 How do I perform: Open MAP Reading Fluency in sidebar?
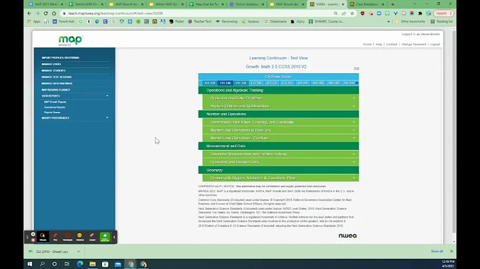56,90
